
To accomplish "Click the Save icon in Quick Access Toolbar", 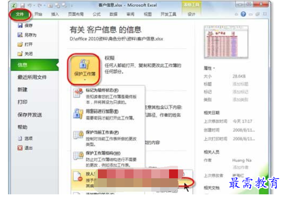I will click(x=22, y=5).
